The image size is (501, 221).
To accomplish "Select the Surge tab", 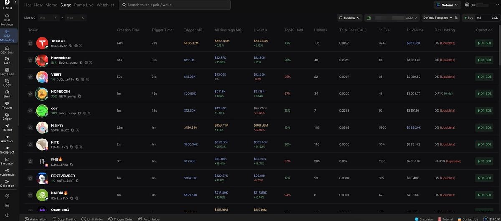I will (x=66, y=5).
